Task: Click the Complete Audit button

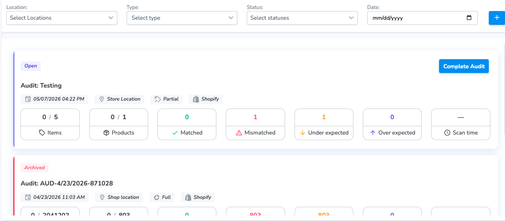Action: click(464, 66)
